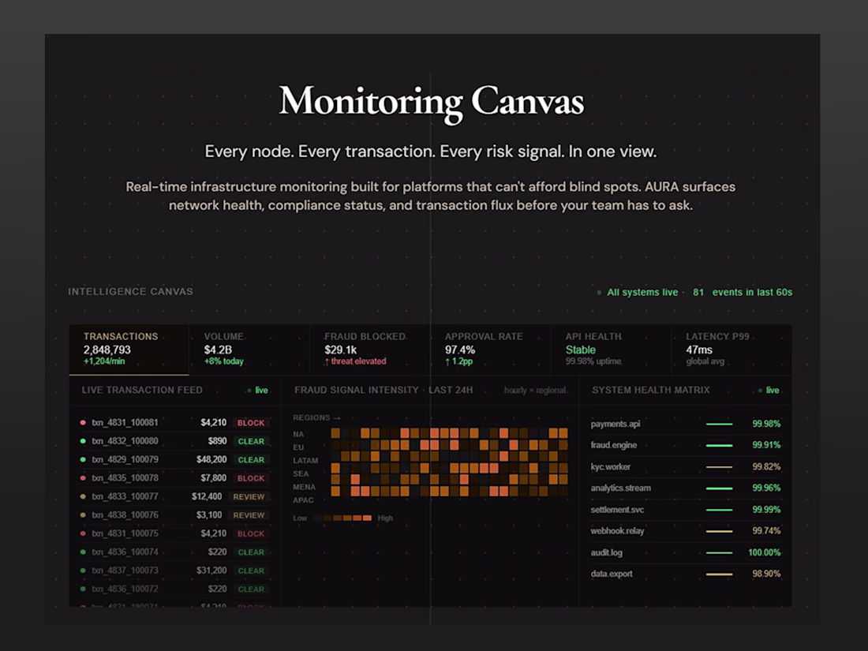Click the Monitoring Canvas title
868x651 pixels.
tap(431, 102)
